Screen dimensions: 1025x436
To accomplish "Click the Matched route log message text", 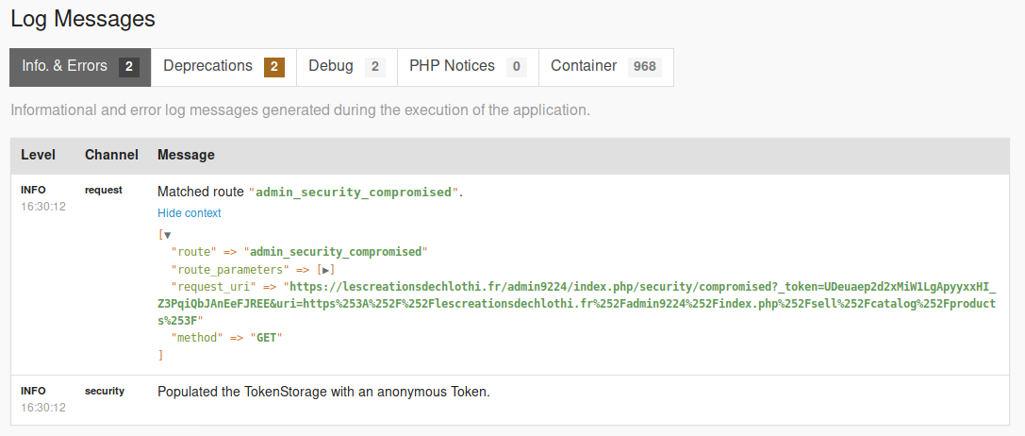I will 309,192.
